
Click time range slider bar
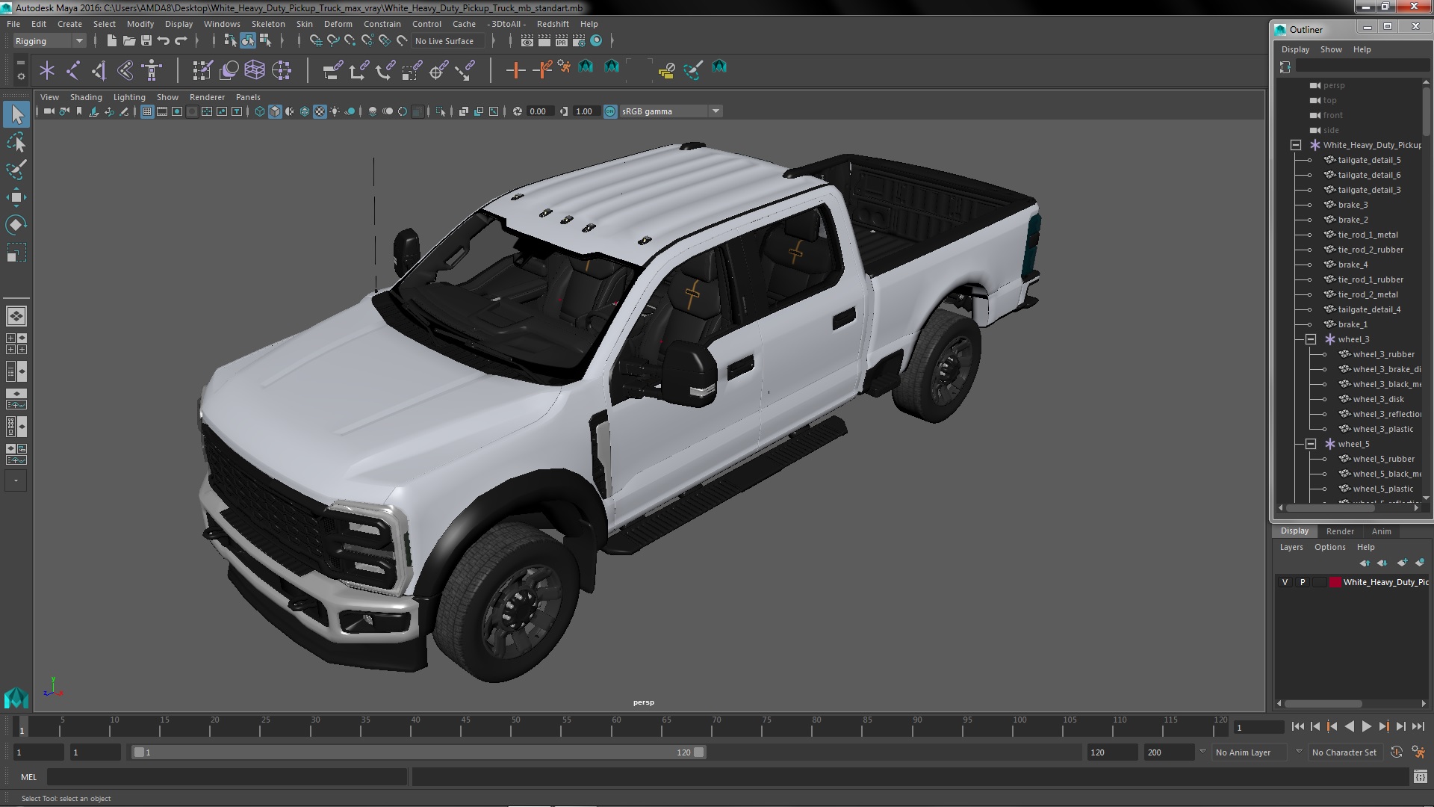[418, 752]
